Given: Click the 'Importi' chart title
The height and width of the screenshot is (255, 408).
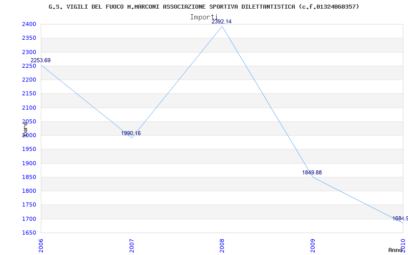Looking at the screenshot, I should 203,17.
